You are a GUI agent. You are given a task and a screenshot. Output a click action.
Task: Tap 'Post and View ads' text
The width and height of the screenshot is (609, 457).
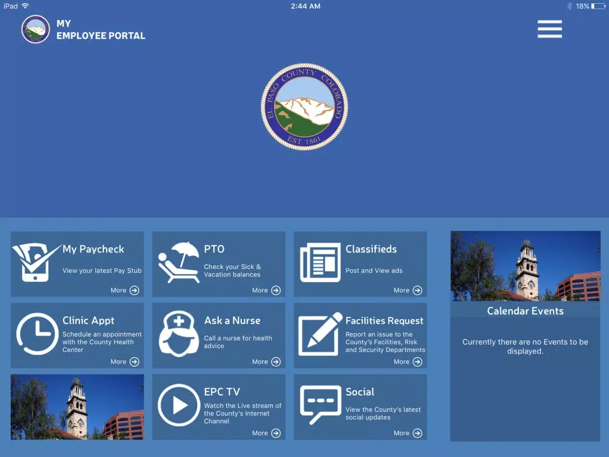tap(374, 270)
